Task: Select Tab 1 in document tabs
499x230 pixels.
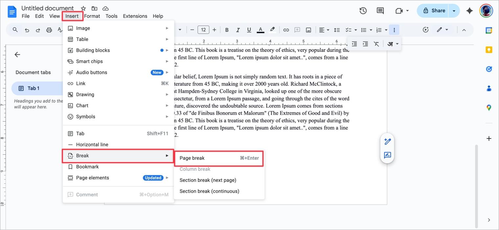Action: [33, 88]
